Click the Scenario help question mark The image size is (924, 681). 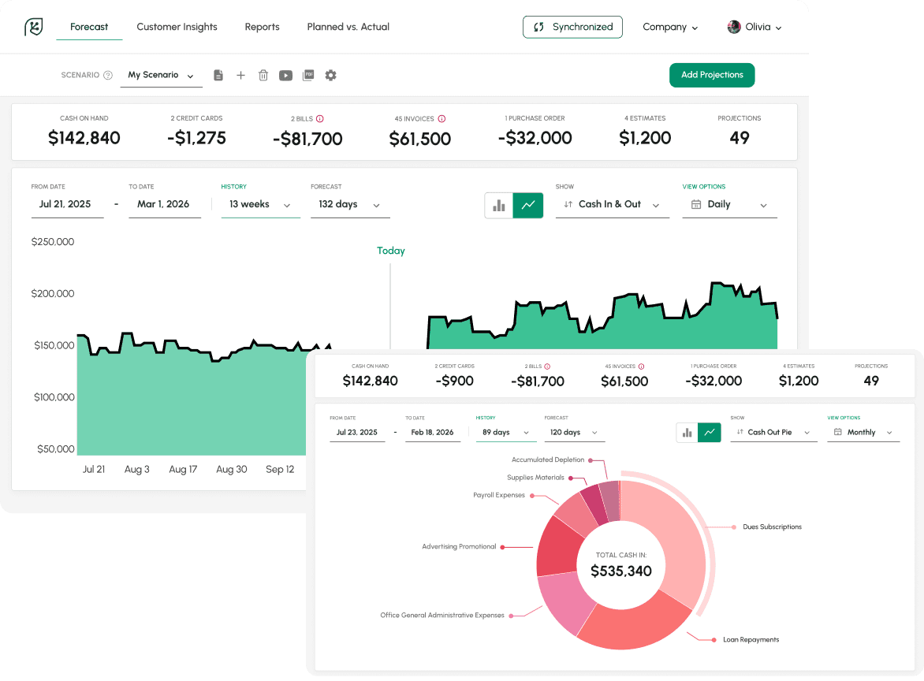pos(108,76)
